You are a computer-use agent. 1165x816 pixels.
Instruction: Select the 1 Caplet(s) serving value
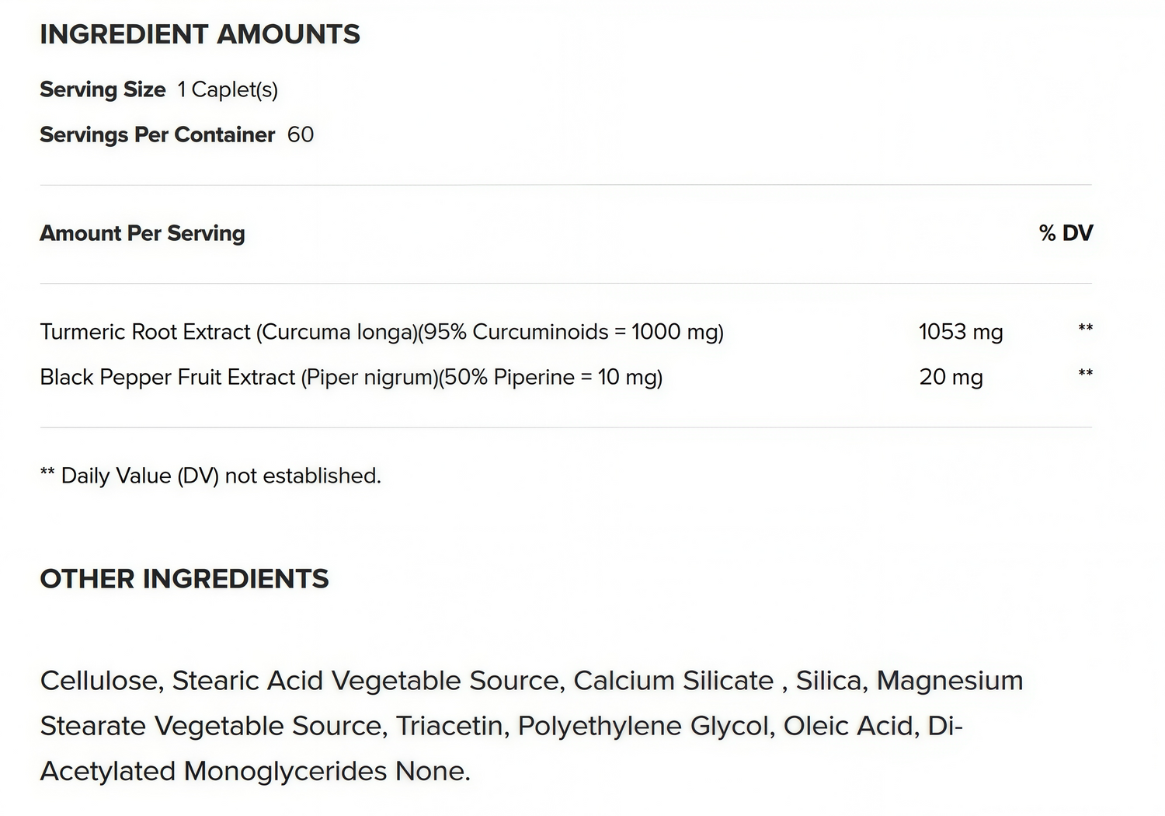227,89
